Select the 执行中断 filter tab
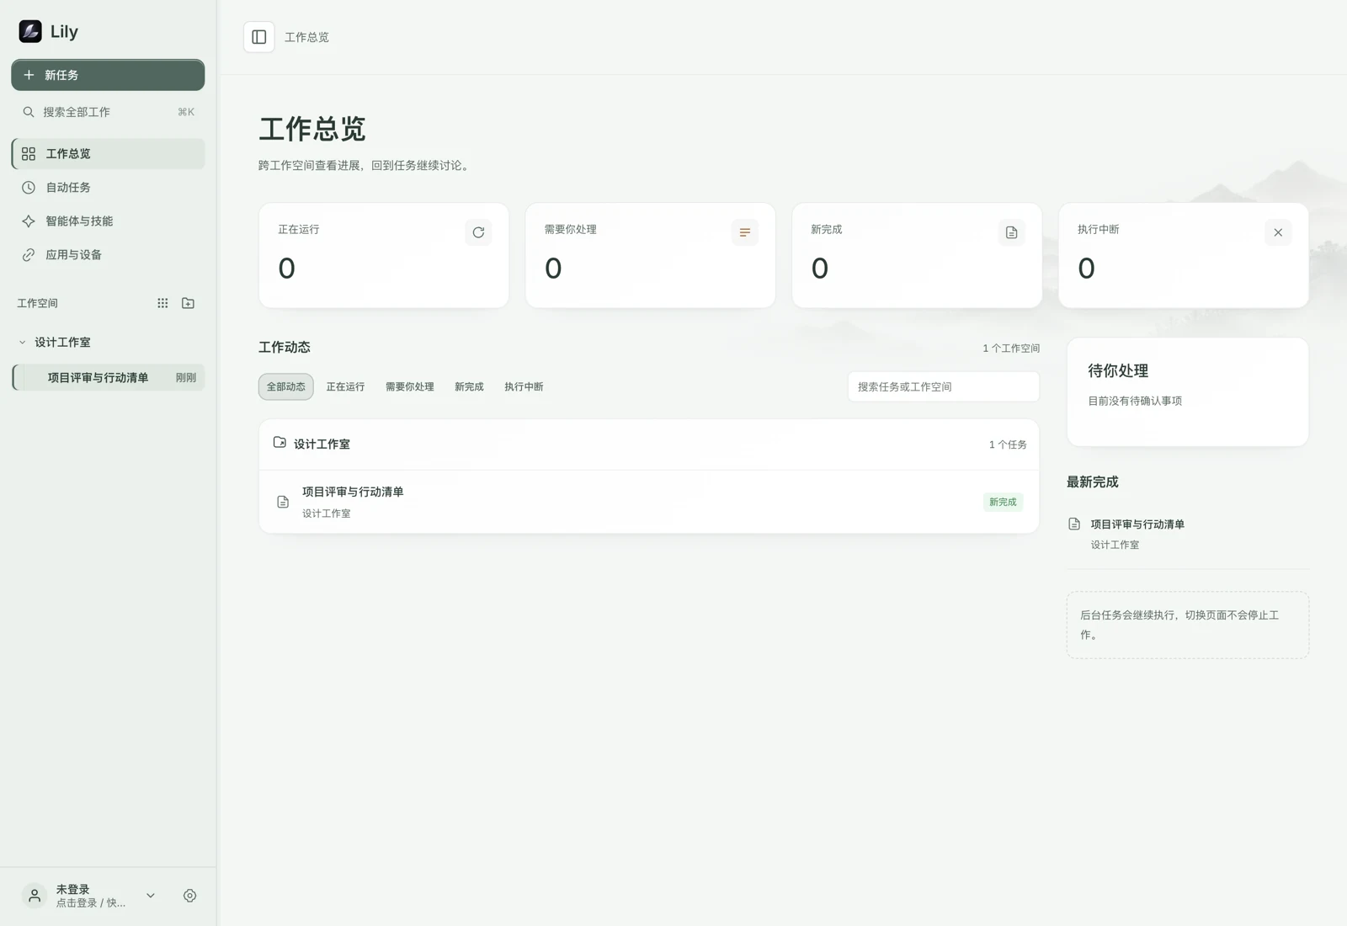This screenshot has width=1347, height=926. [x=524, y=386]
